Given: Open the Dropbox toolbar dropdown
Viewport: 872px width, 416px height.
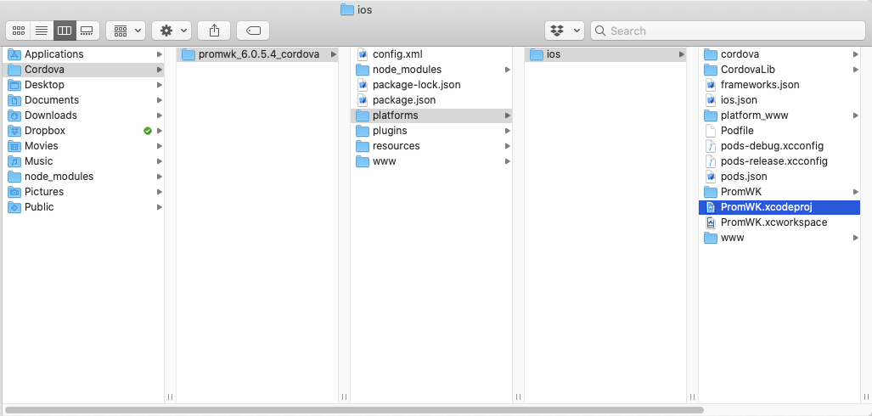Looking at the screenshot, I should point(564,31).
